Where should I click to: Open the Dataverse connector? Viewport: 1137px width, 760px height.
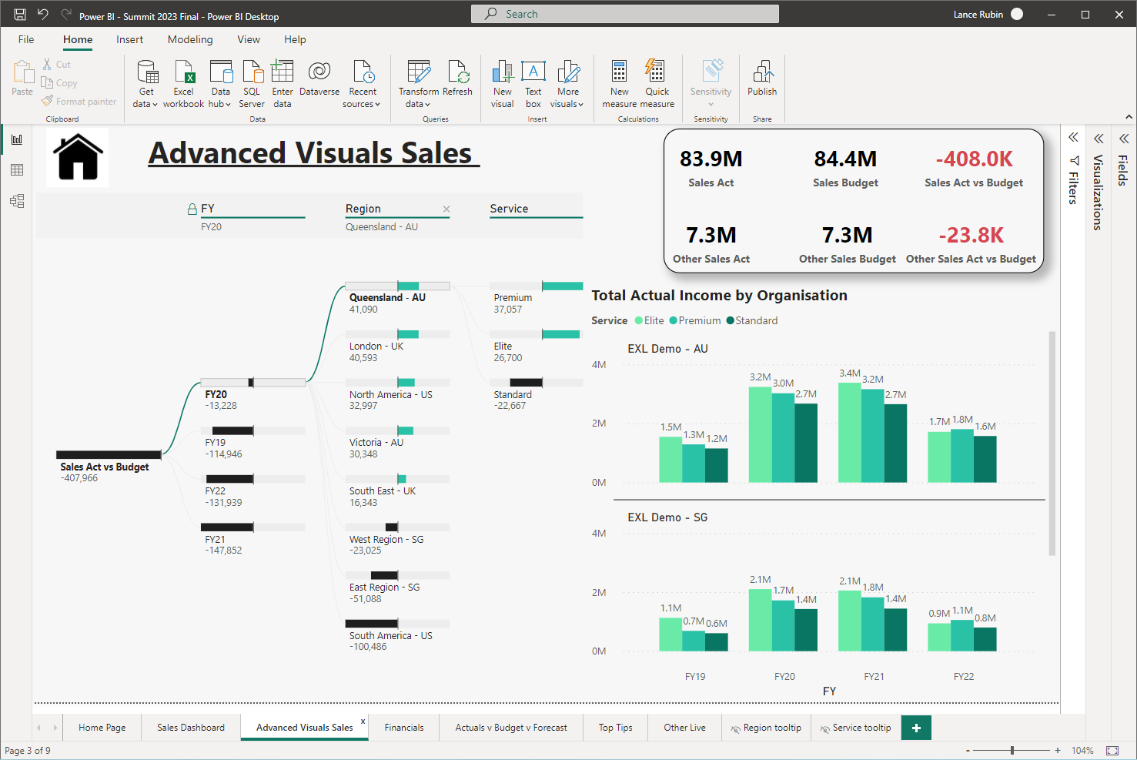click(319, 79)
